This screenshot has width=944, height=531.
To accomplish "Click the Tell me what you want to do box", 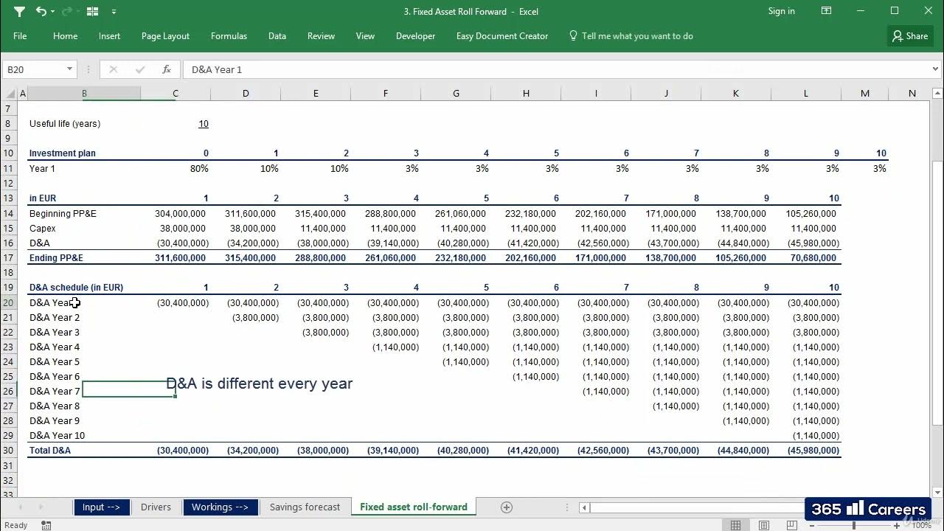I will tap(631, 36).
